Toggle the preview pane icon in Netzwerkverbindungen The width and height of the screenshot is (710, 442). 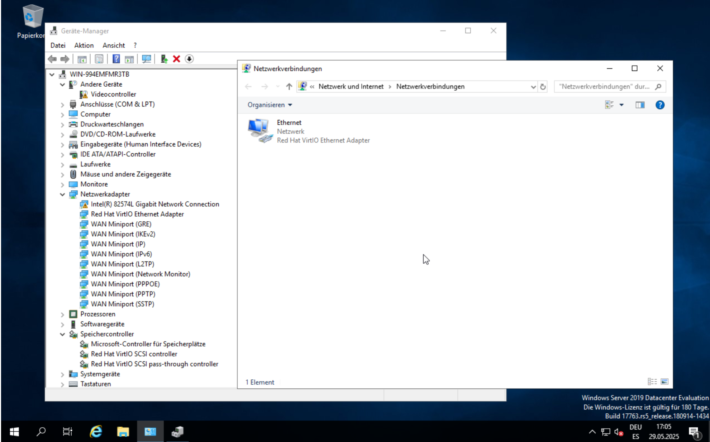(640, 105)
